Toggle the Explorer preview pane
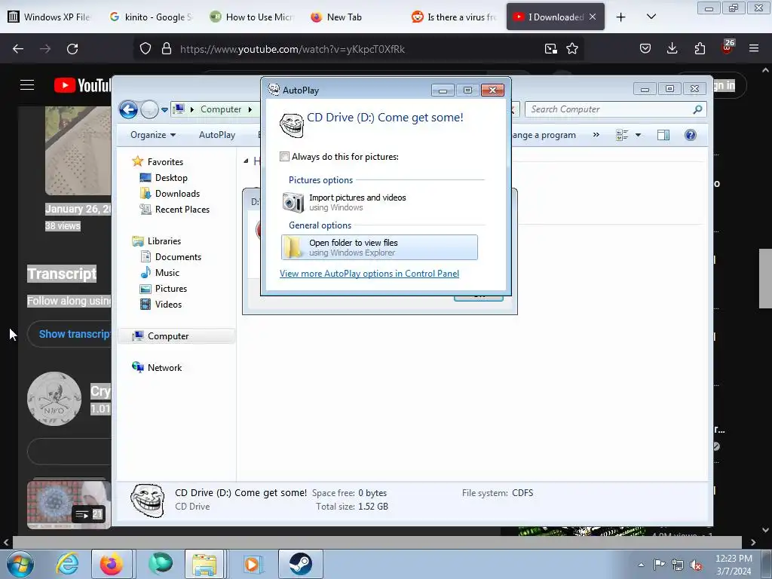 (x=663, y=135)
